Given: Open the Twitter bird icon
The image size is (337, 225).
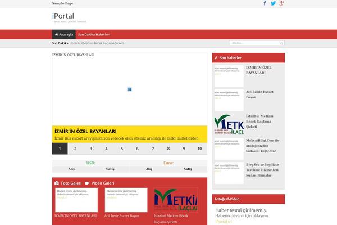Looking at the screenshot, I should click(273, 3).
